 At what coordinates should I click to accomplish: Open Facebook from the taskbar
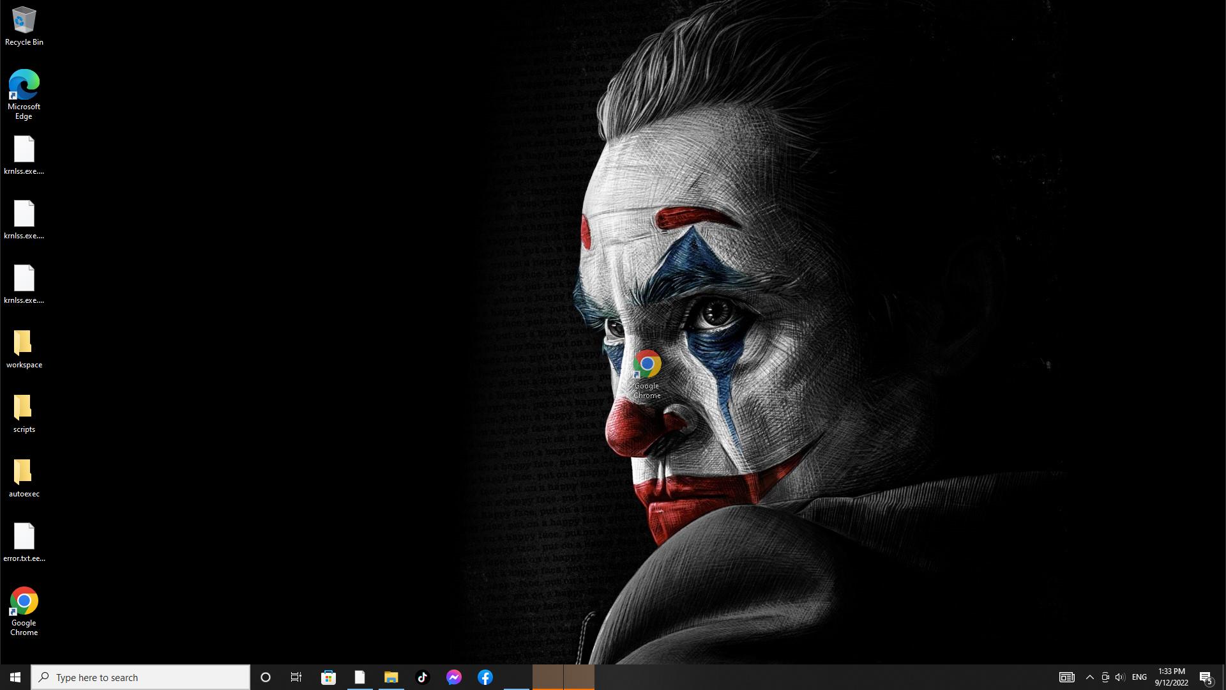coord(485,677)
